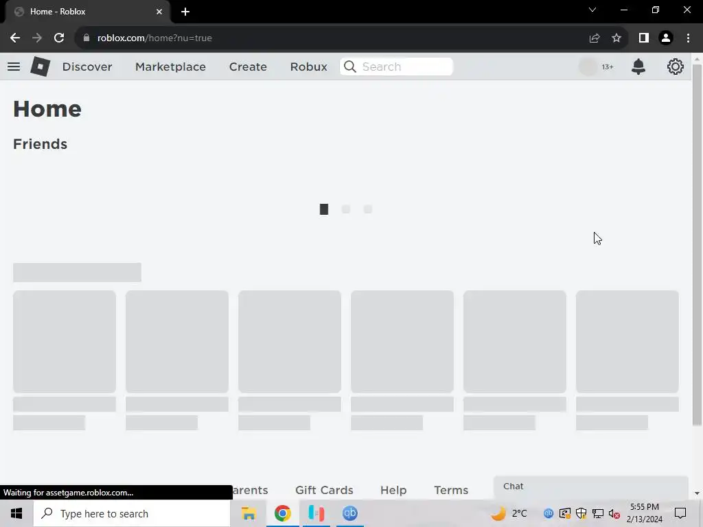Screen dimensions: 703x527
Task: Open the hamburger navigation menu
Action: click(x=14, y=67)
